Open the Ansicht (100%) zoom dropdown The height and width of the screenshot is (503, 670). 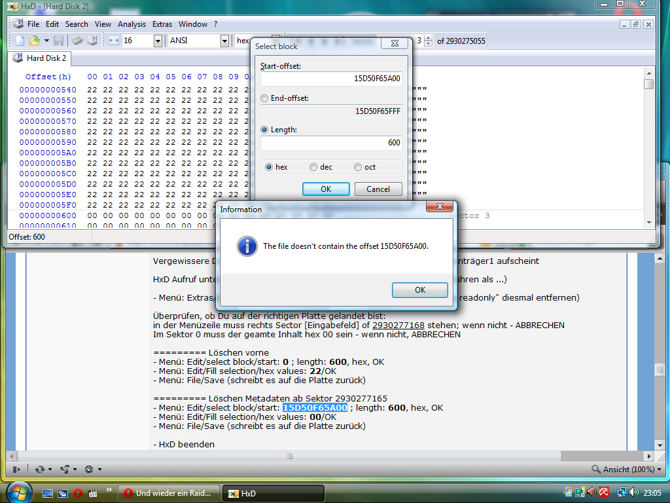(626, 470)
